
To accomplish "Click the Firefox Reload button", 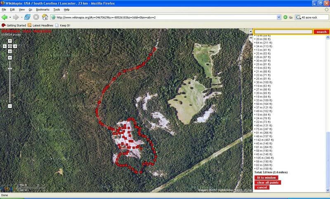I will click(x=27, y=17).
